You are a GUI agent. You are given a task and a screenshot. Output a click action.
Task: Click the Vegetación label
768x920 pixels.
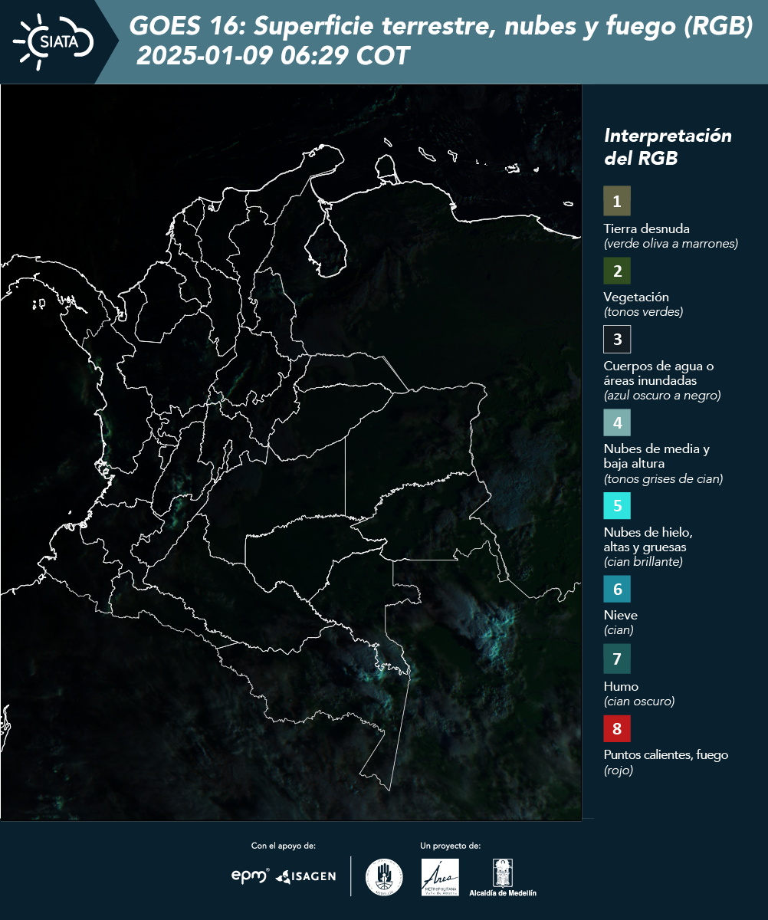point(636,297)
